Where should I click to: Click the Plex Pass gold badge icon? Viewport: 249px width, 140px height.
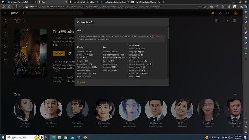[213, 13]
